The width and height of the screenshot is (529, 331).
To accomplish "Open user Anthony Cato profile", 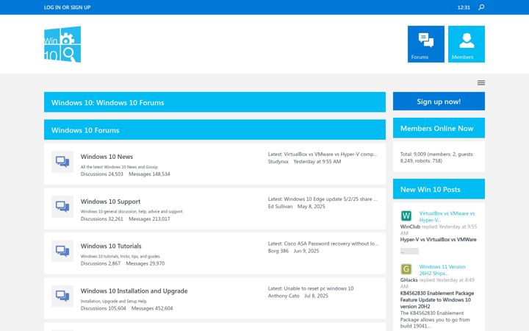I will 284,296.
